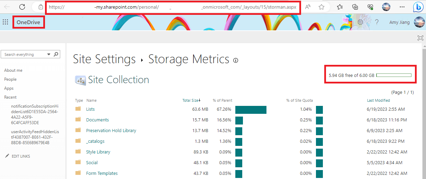The image size is (426, 179).
Task: Click the folder icon for Social
Action: [78, 162]
